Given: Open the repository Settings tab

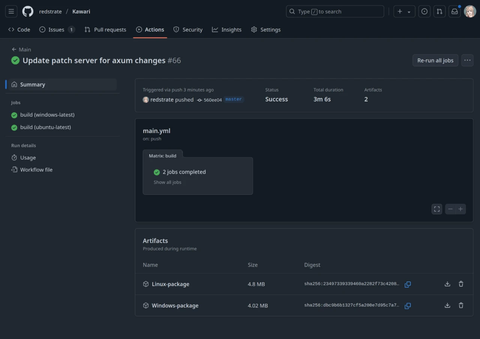Looking at the screenshot, I should [x=265, y=30].
